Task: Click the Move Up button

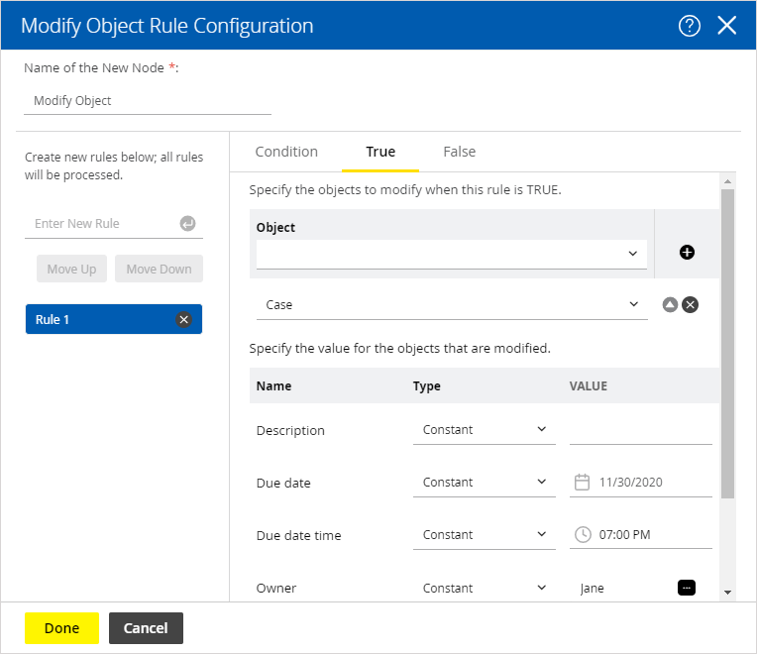Action: pyautogui.click(x=71, y=269)
